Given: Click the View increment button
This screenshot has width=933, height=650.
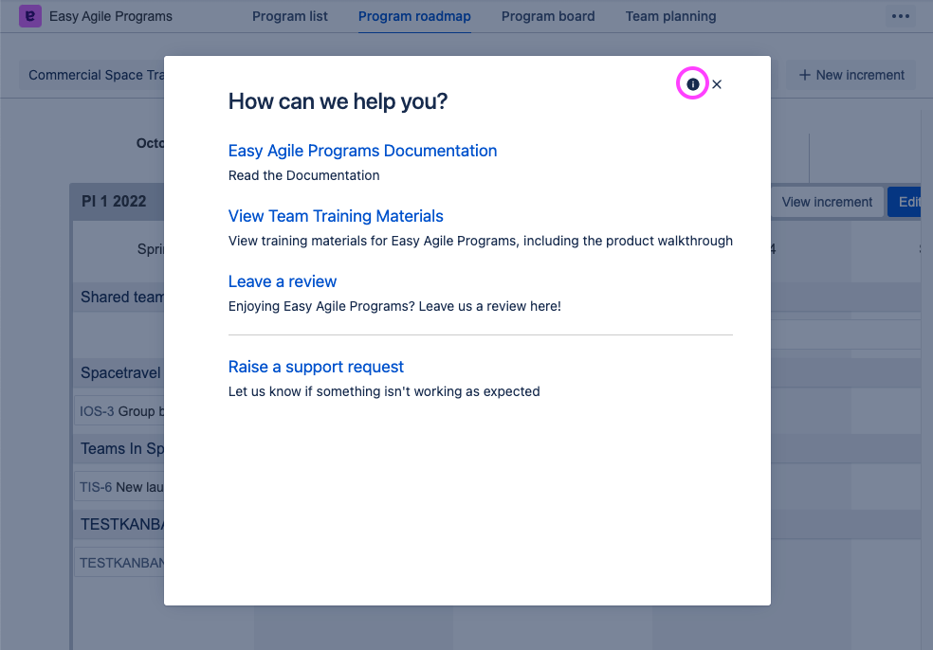Looking at the screenshot, I should pos(827,202).
